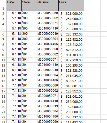The height and width of the screenshot is (123, 107).
Task: Select the M3010004406 cell in row 8
Action: point(48,45)
